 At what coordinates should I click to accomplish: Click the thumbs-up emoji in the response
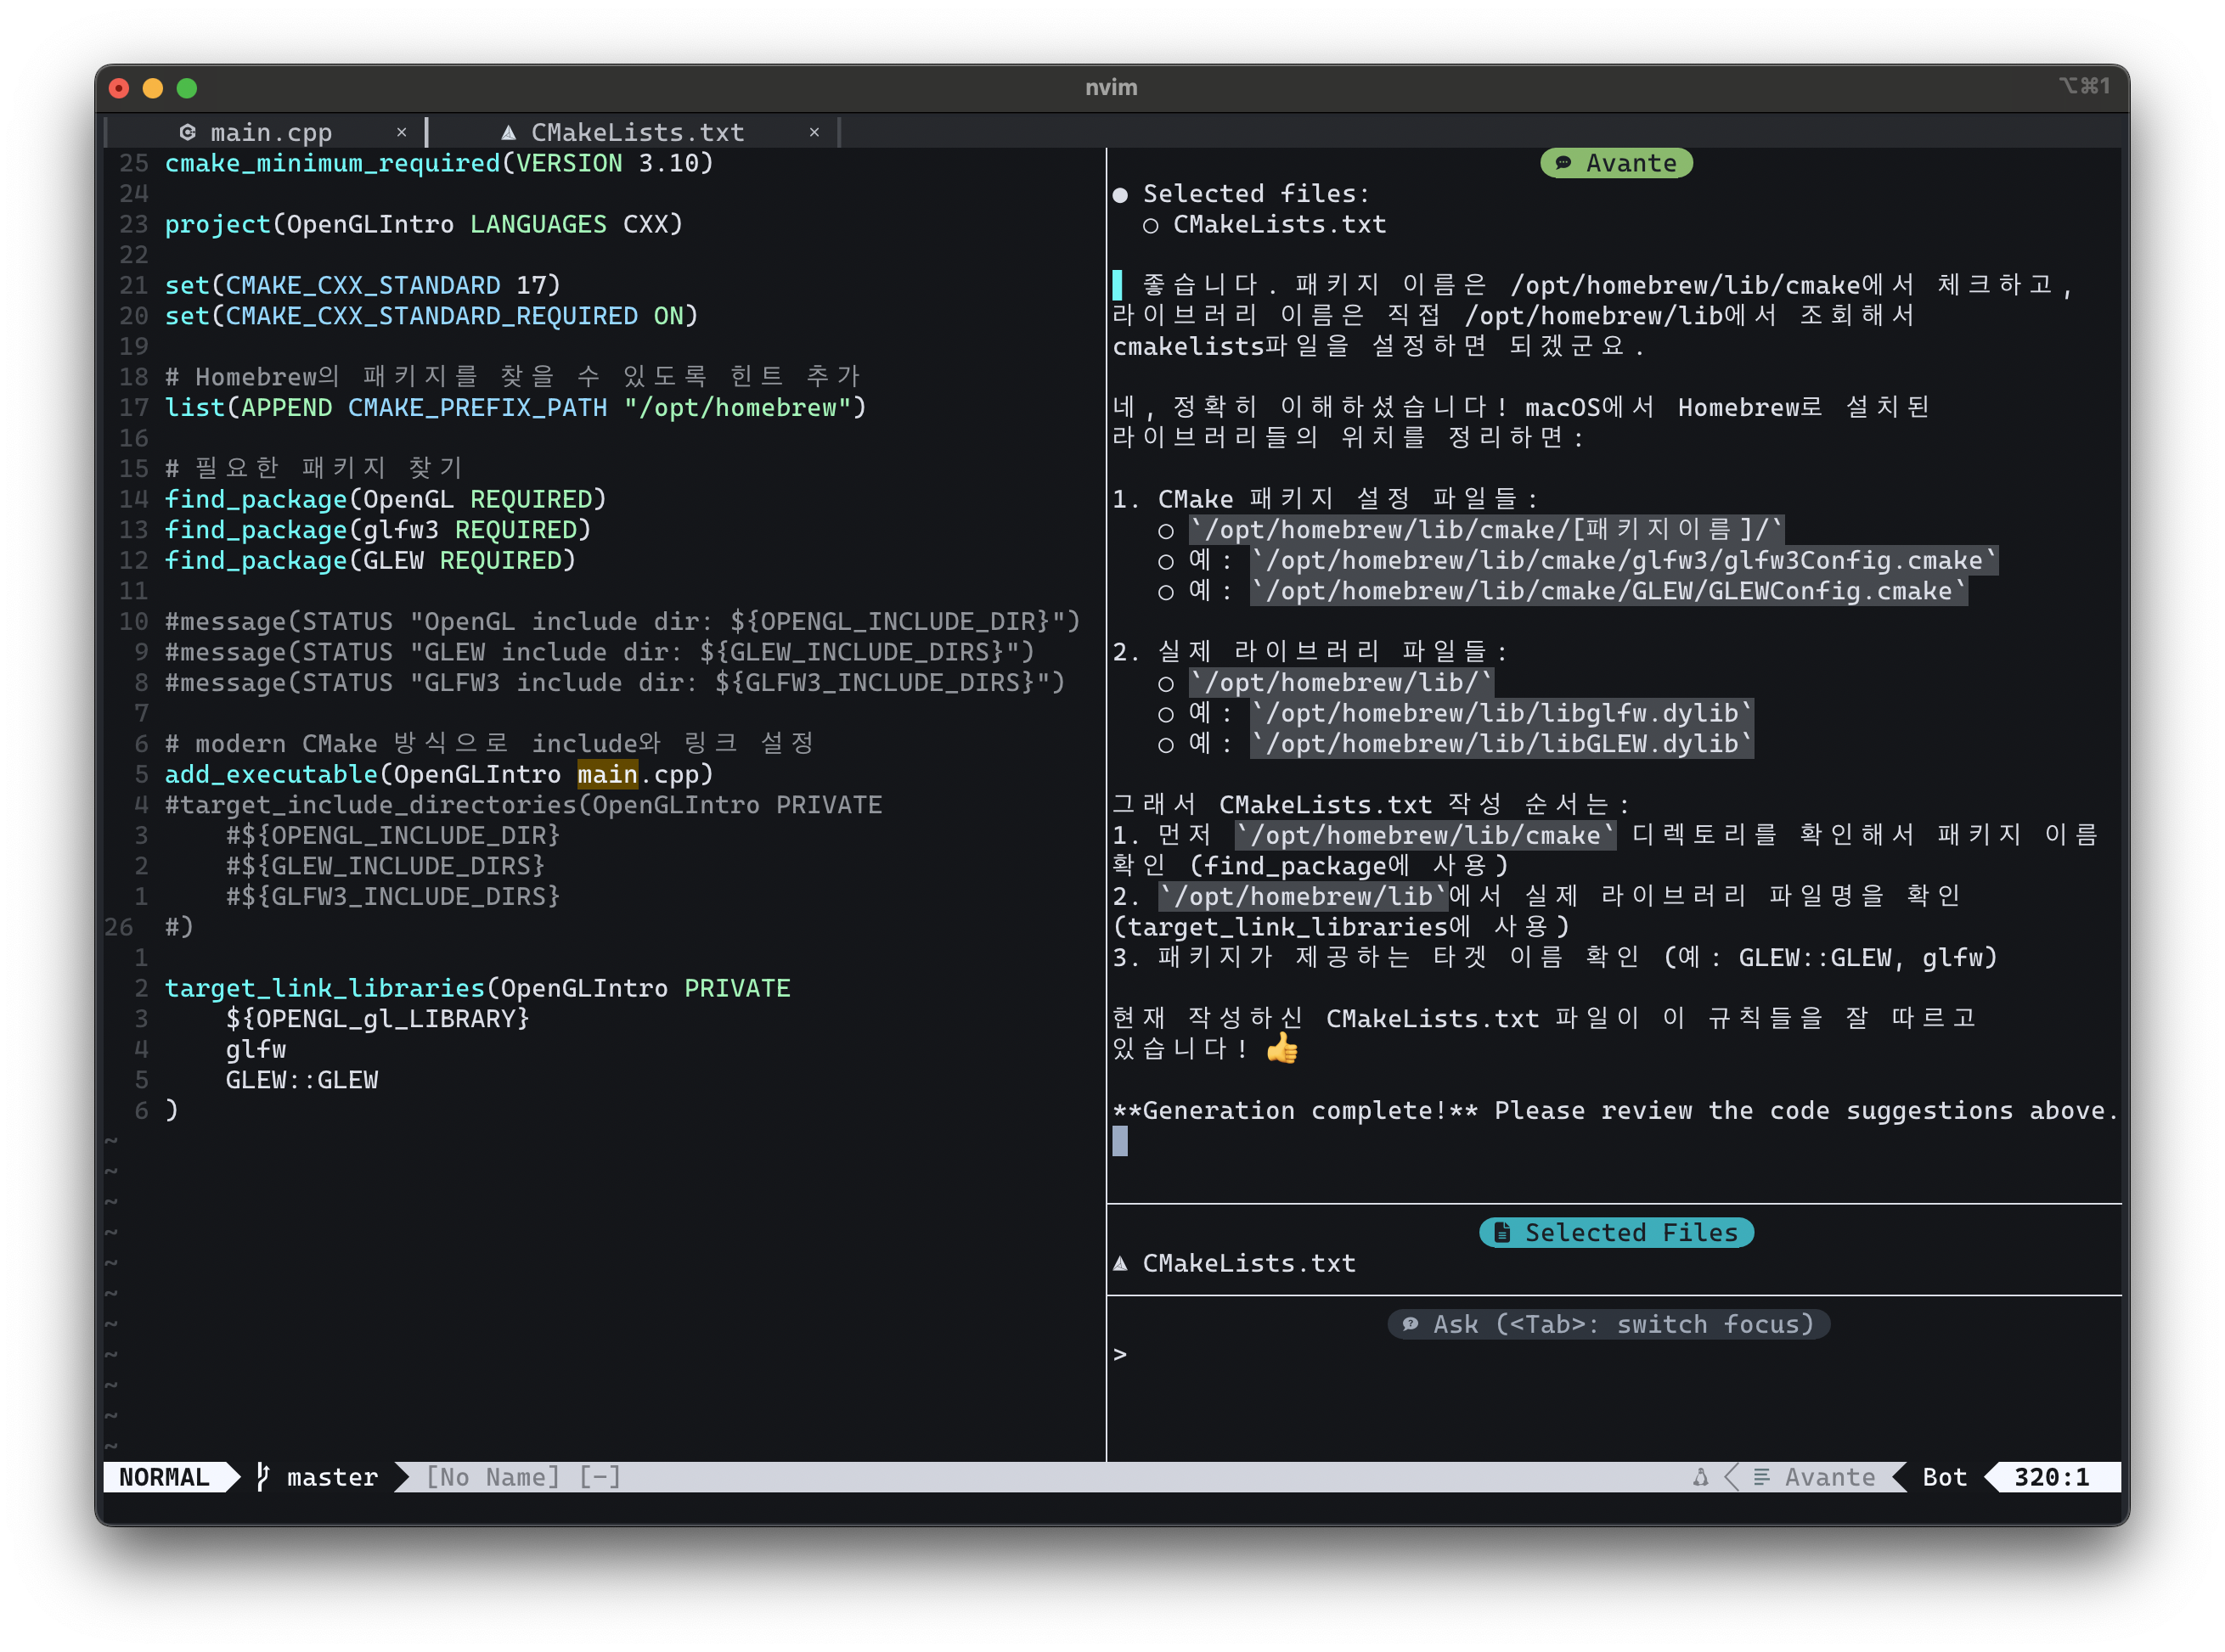click(1281, 1048)
